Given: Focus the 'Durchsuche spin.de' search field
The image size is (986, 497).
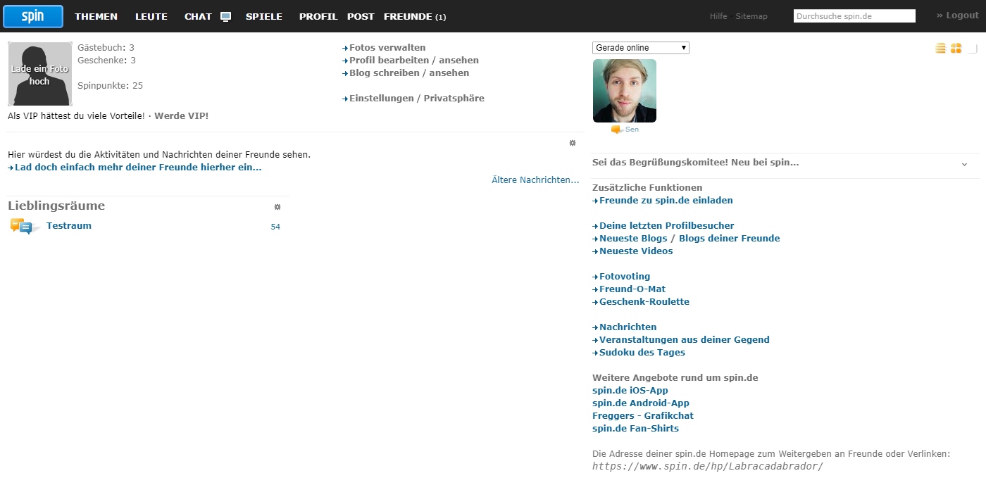Looking at the screenshot, I should pos(854,16).
